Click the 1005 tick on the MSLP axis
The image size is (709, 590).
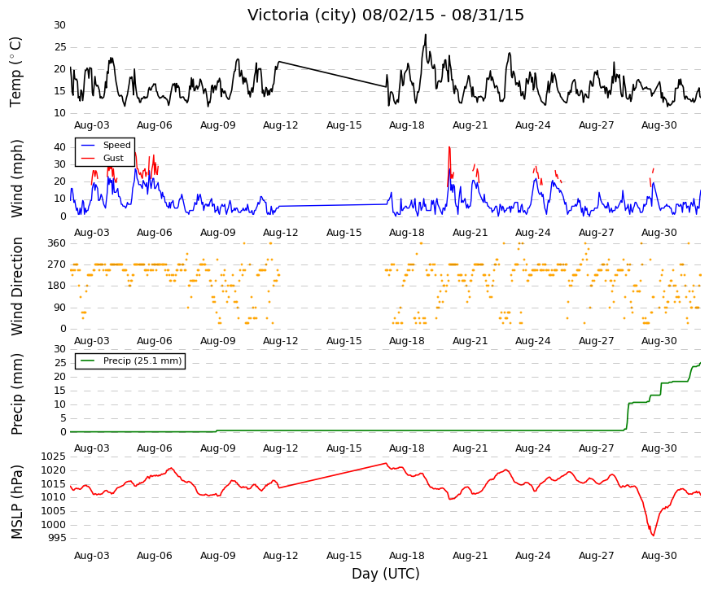click(54, 511)
